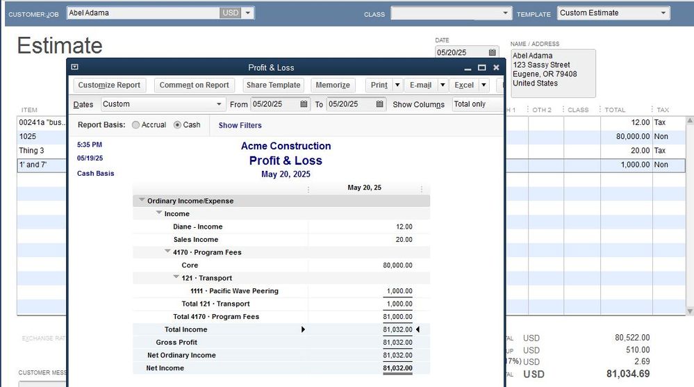Click the Memorize button
Screen dimensions: 694x387
tap(333, 85)
